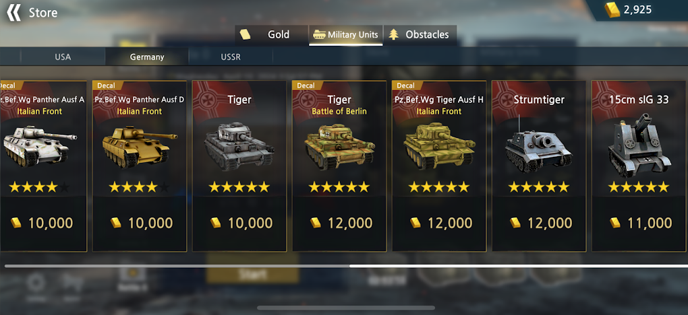688x315 pixels.
Task: Click the tree icon on Obstacles tab
Action: click(x=394, y=34)
